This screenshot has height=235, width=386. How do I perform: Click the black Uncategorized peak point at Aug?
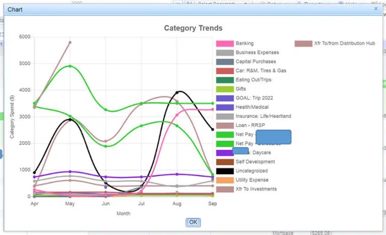(x=177, y=92)
